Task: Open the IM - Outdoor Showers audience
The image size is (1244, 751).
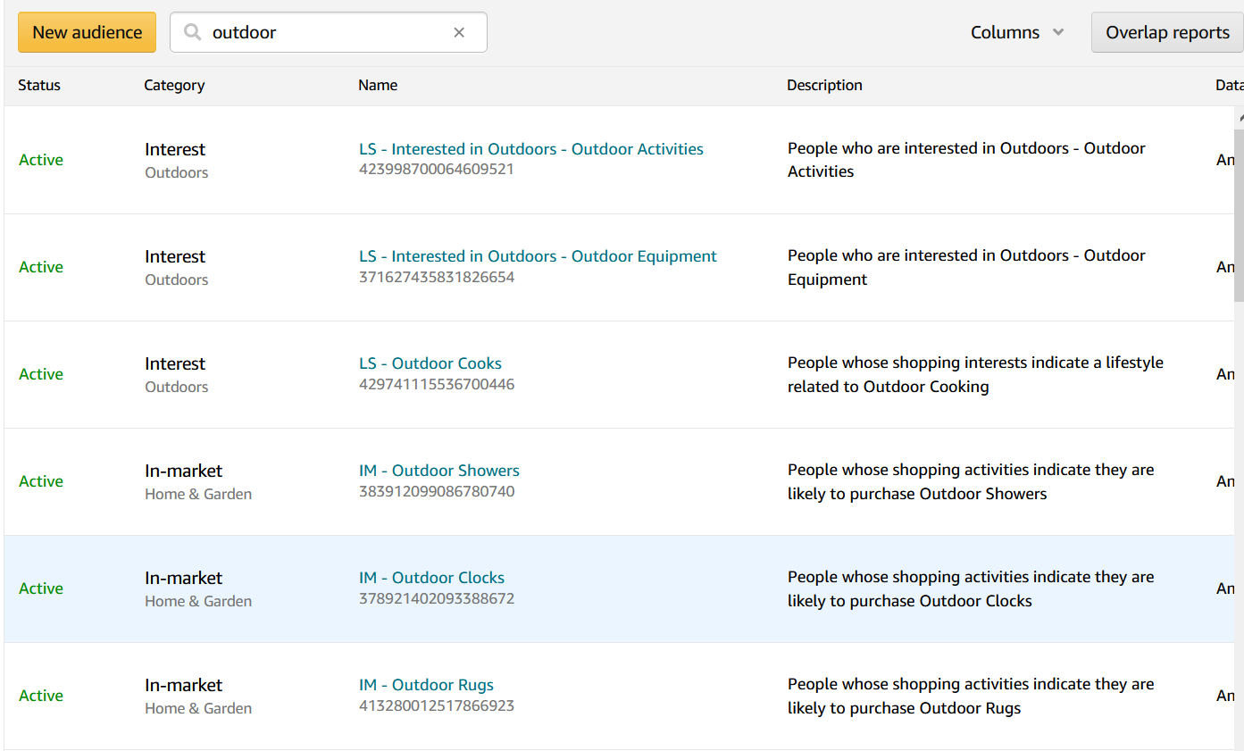Action: (x=438, y=471)
